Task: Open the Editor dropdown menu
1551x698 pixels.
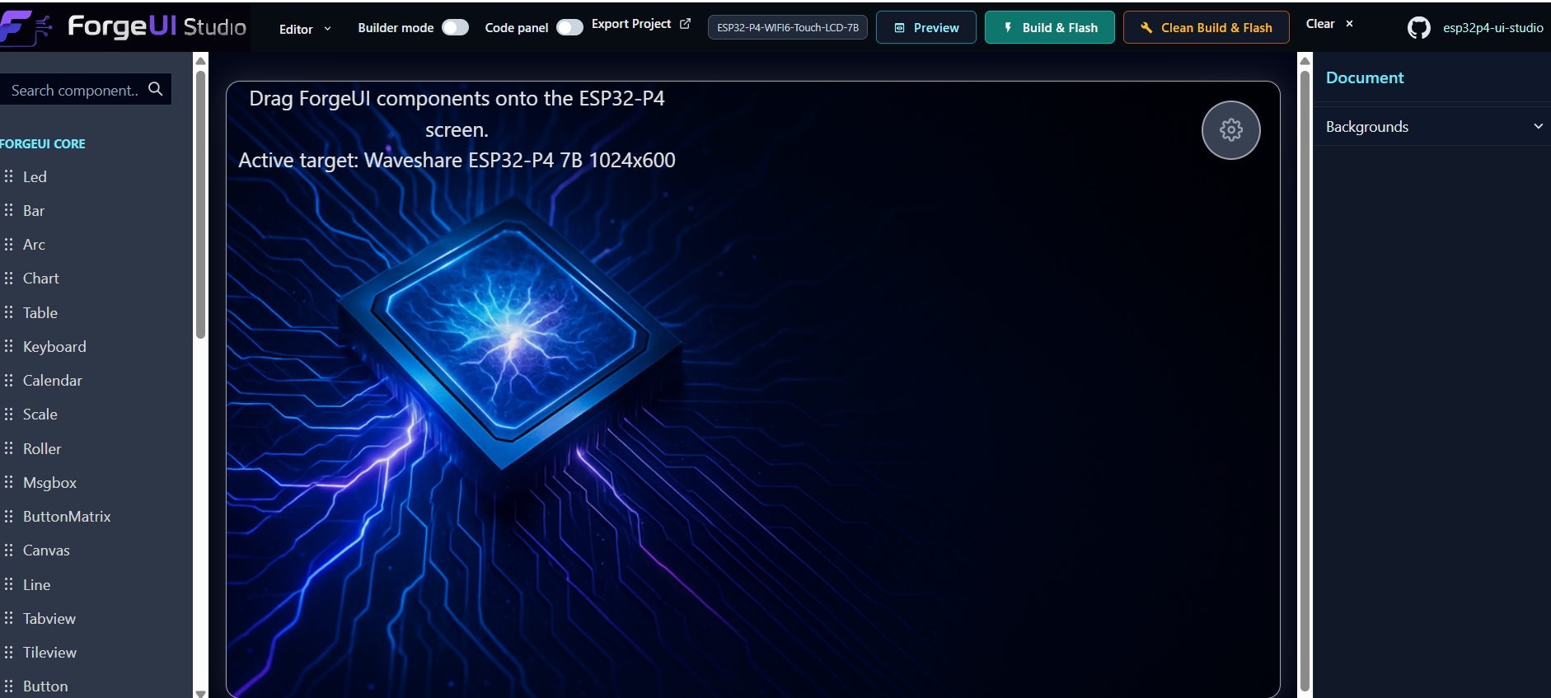Action: (x=305, y=29)
